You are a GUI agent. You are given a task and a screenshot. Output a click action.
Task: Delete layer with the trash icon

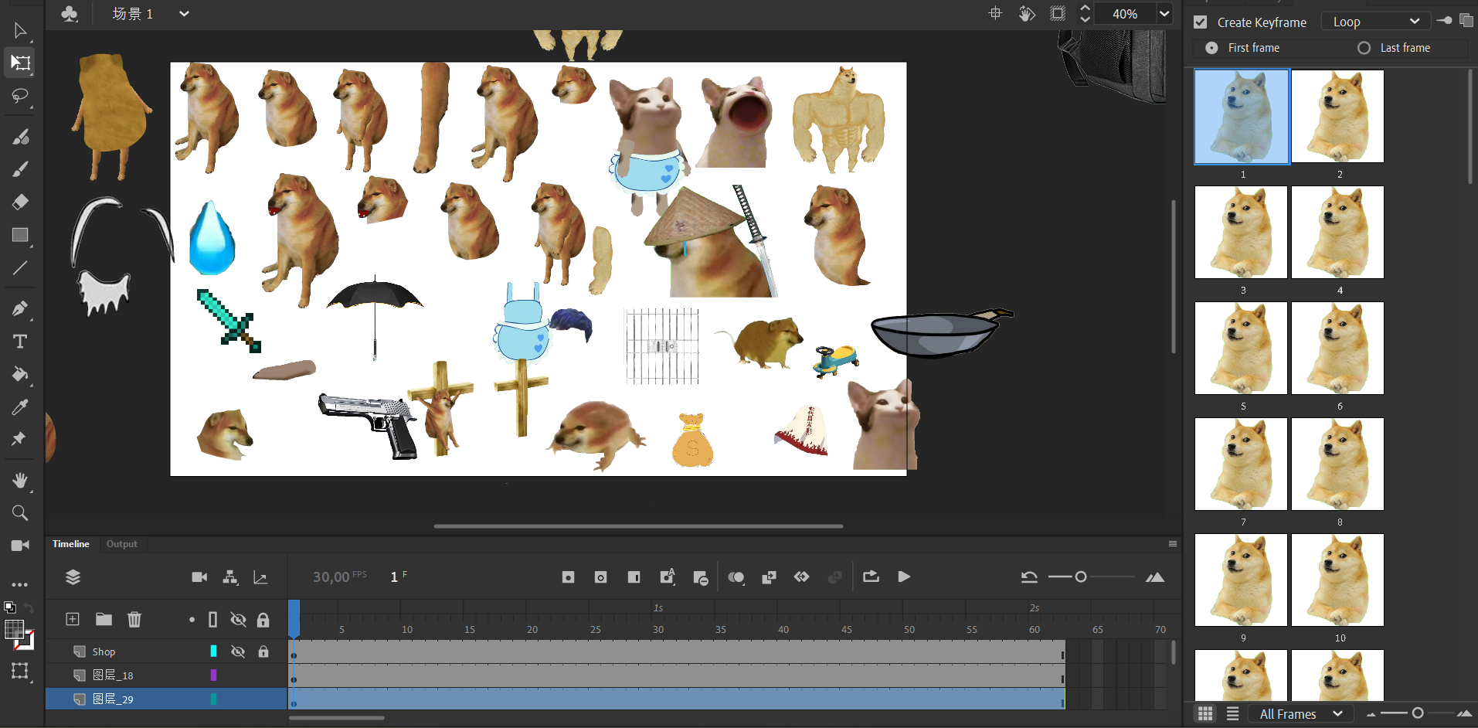click(x=134, y=619)
